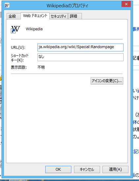Open the セキュリティ tab
Image resolution: width=139 pixels, height=181 pixels.
pos(58,16)
